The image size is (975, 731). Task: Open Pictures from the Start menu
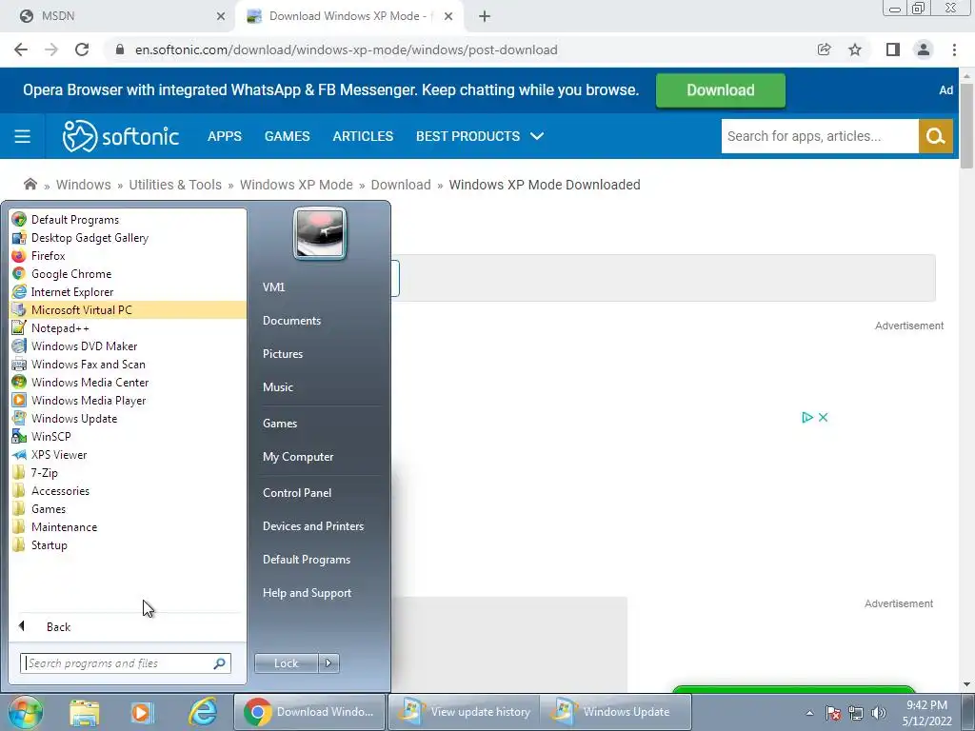pos(282,354)
